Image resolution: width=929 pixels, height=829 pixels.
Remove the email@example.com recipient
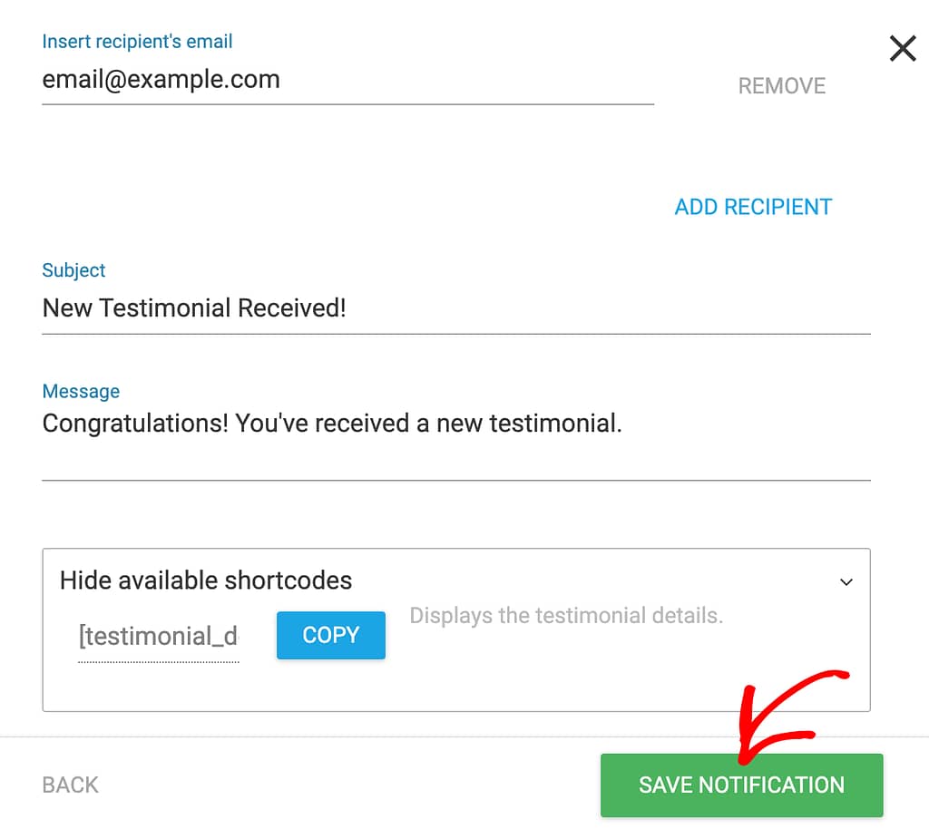click(x=781, y=86)
